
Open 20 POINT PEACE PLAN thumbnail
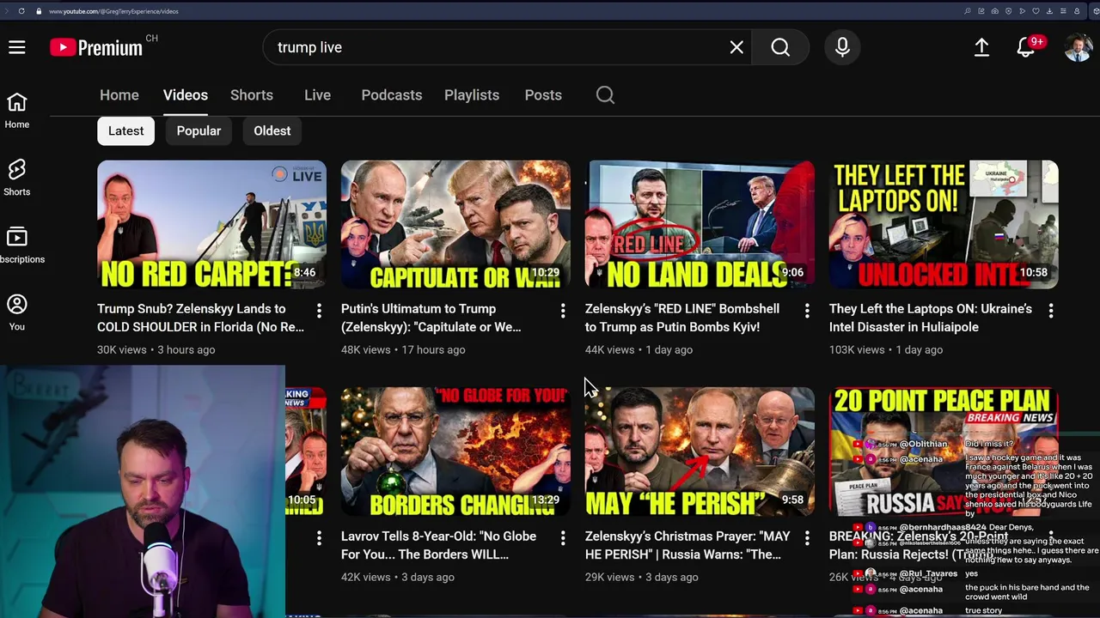(x=944, y=452)
